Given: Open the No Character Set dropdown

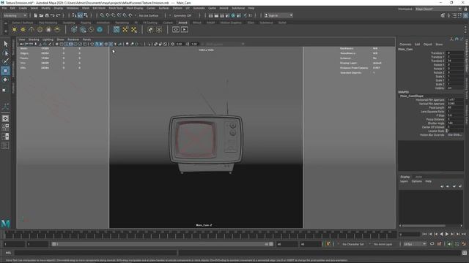Looking at the screenshot, I should point(353,244).
